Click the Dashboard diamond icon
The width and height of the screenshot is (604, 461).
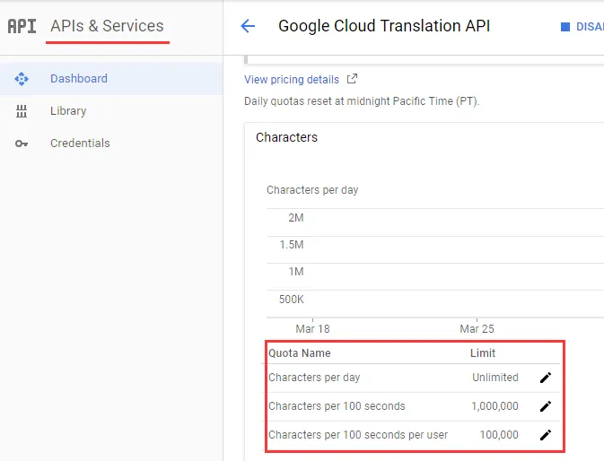(x=22, y=79)
